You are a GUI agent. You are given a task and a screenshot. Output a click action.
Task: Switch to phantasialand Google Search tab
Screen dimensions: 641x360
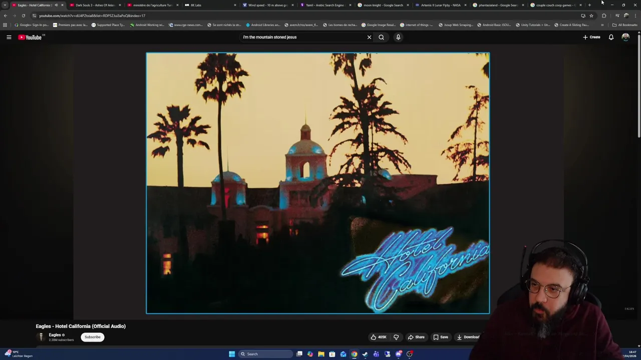click(498, 5)
